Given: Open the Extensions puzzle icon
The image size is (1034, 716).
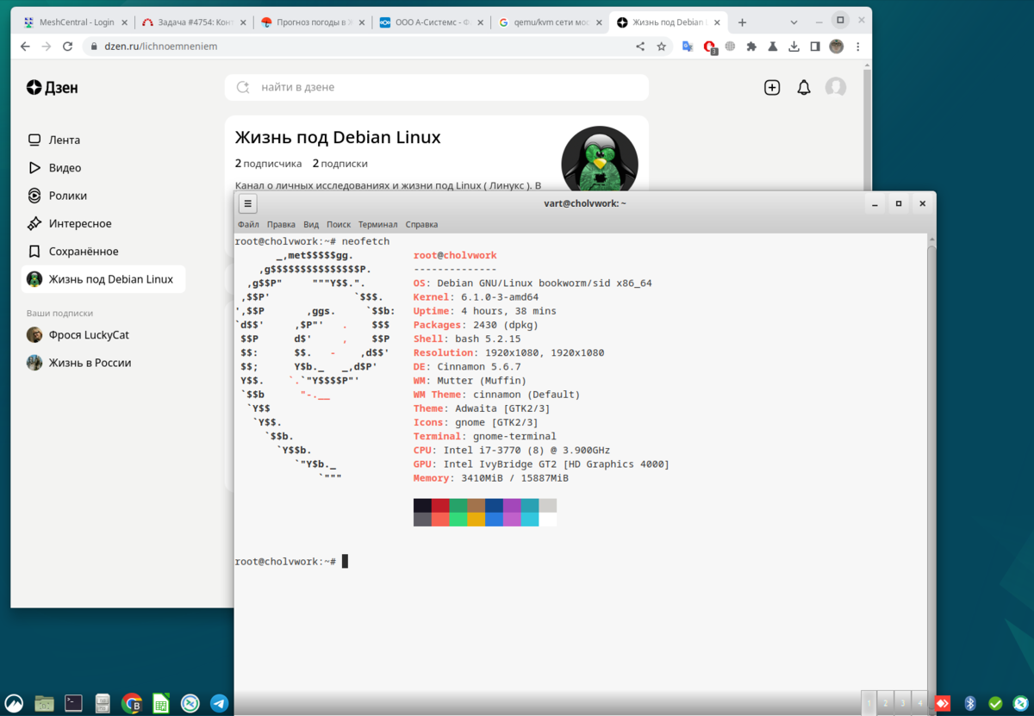Looking at the screenshot, I should click(x=751, y=47).
